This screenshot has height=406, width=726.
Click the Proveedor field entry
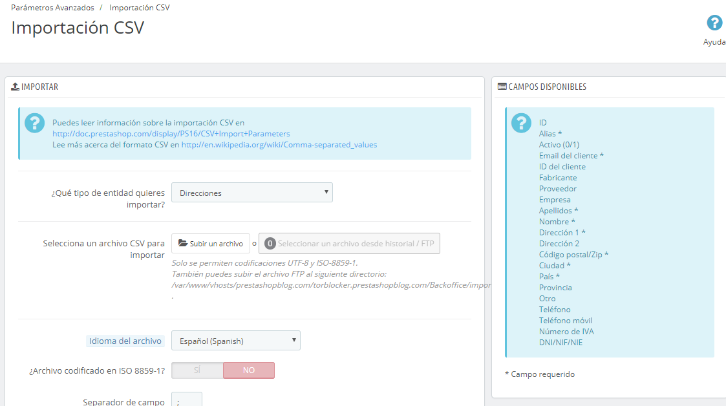point(557,189)
